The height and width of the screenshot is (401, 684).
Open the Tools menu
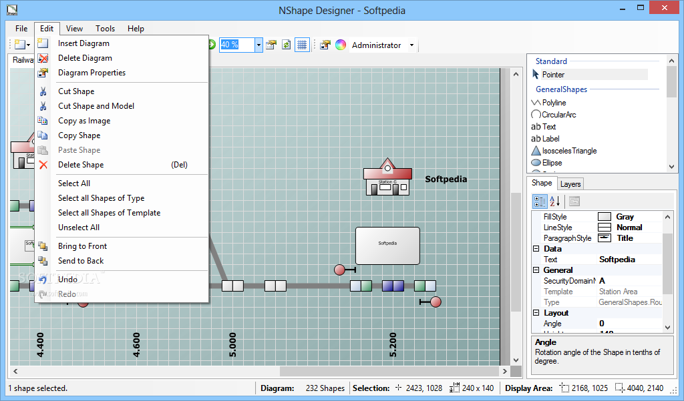pos(105,28)
